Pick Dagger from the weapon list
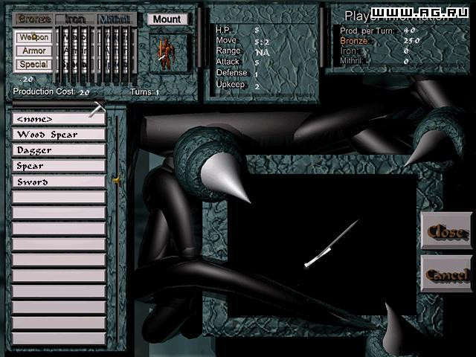 pos(59,150)
